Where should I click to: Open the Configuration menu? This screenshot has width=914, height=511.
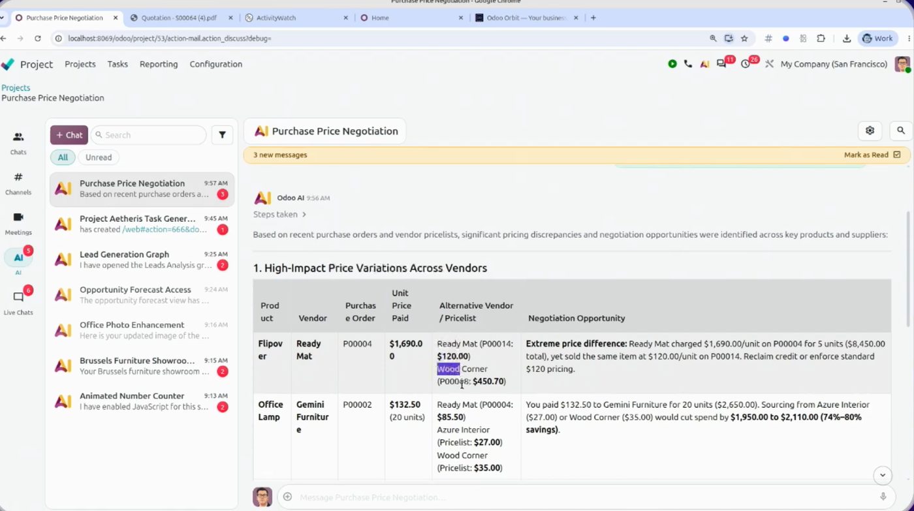pos(216,64)
